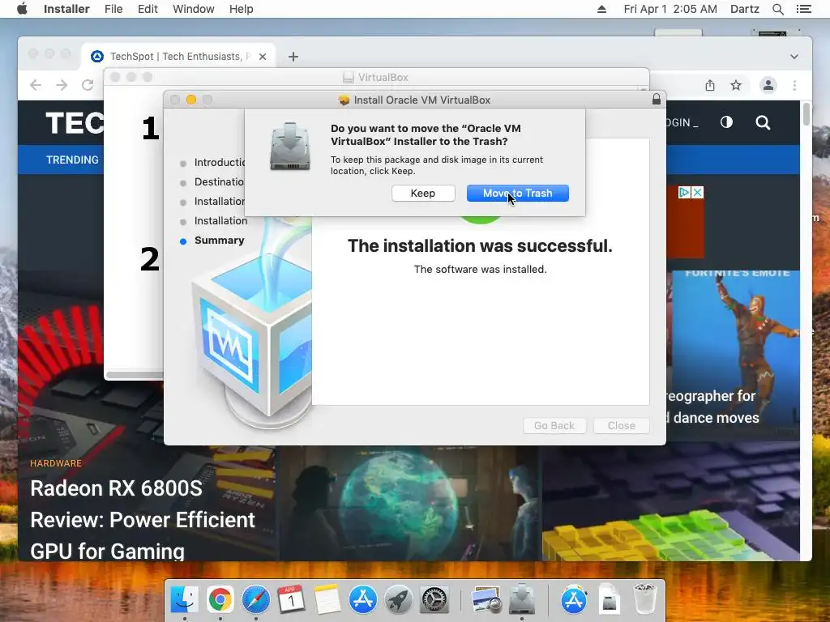Open the globe hologram article thumbnail
The width and height of the screenshot is (830, 622).
(410, 503)
